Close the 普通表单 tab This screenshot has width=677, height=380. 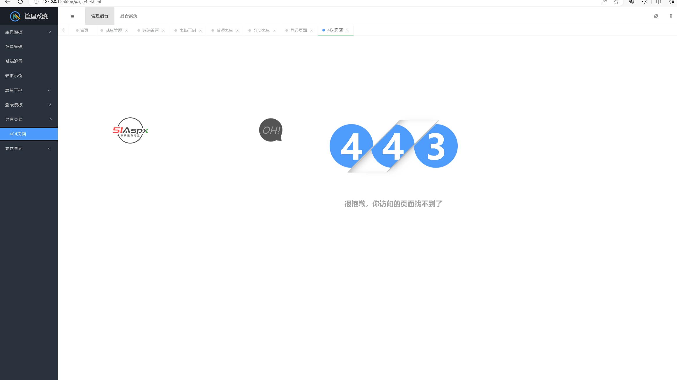(x=237, y=31)
